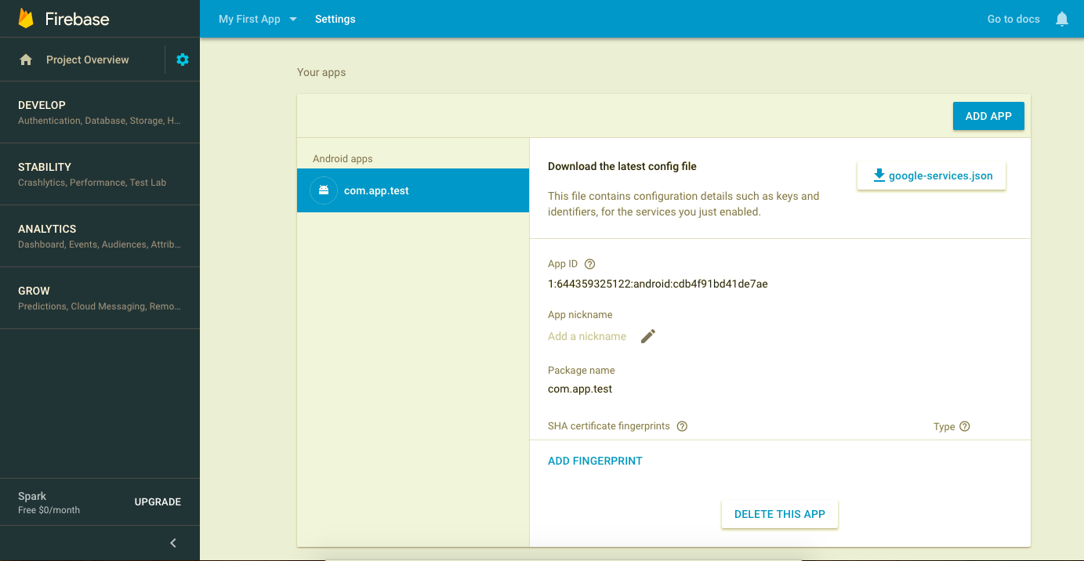The width and height of the screenshot is (1084, 561).
Task: Click the App ID value 1:644359325122:android:cdb4f91bd41de7ae
Action: pos(658,284)
